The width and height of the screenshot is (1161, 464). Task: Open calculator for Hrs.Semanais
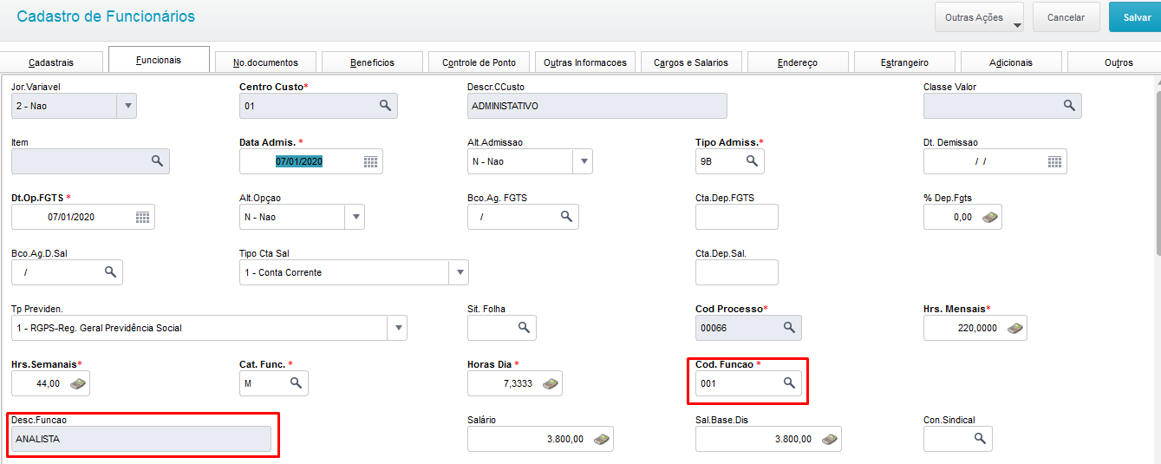point(77,383)
